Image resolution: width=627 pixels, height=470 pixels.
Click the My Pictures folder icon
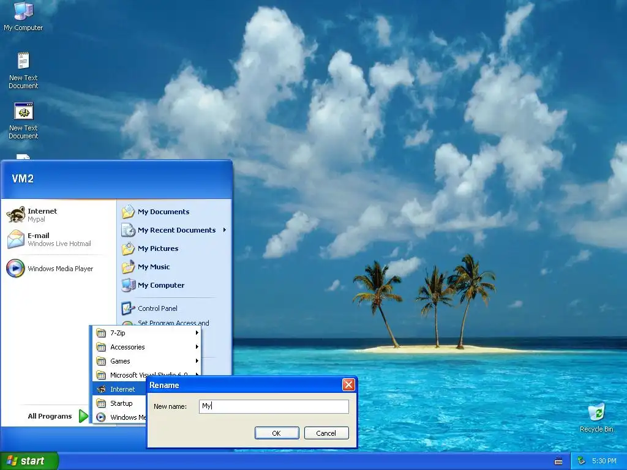pyautogui.click(x=129, y=248)
